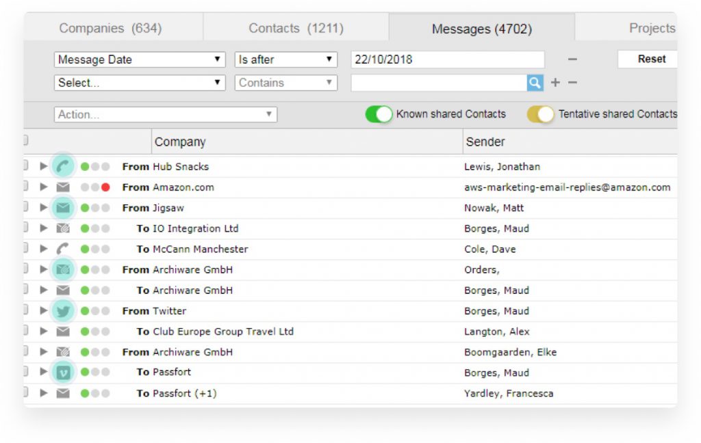Click sender 'aws-marketing-email-replies@amazon.com'
The height and width of the screenshot is (443, 701).
pyautogui.click(x=568, y=187)
